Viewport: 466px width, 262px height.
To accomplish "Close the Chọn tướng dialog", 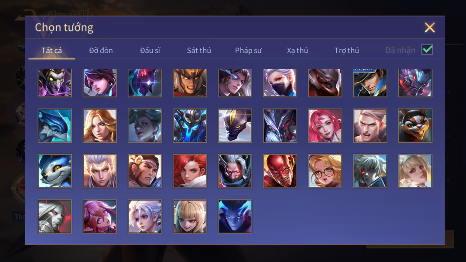I will [430, 28].
